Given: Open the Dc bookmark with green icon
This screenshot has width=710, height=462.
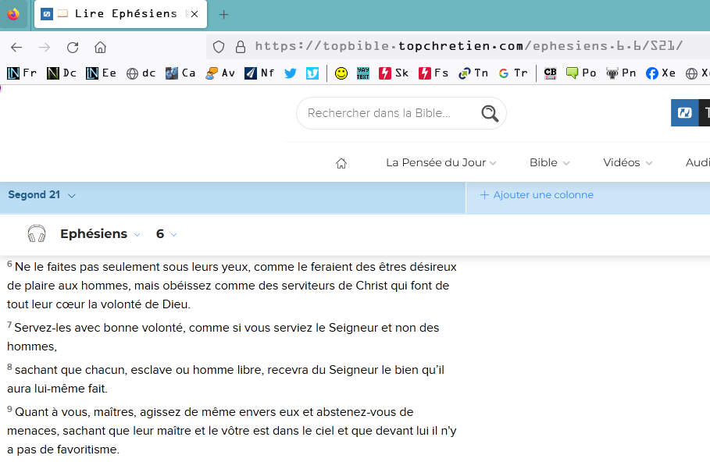Looking at the screenshot, I should 62,73.
